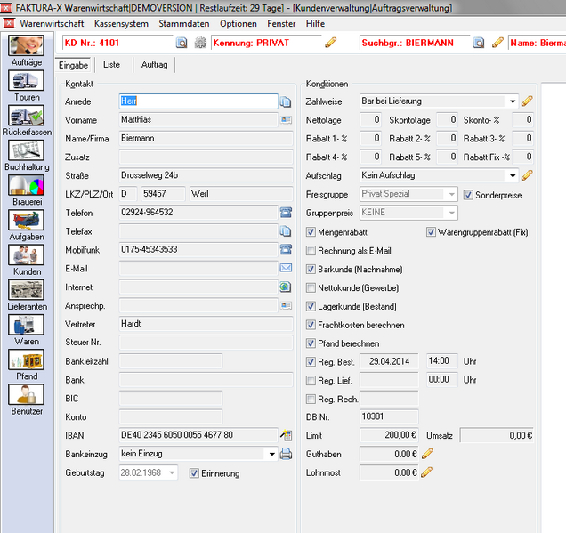Click the DB Nr. field
The image size is (566, 533).
(389, 416)
